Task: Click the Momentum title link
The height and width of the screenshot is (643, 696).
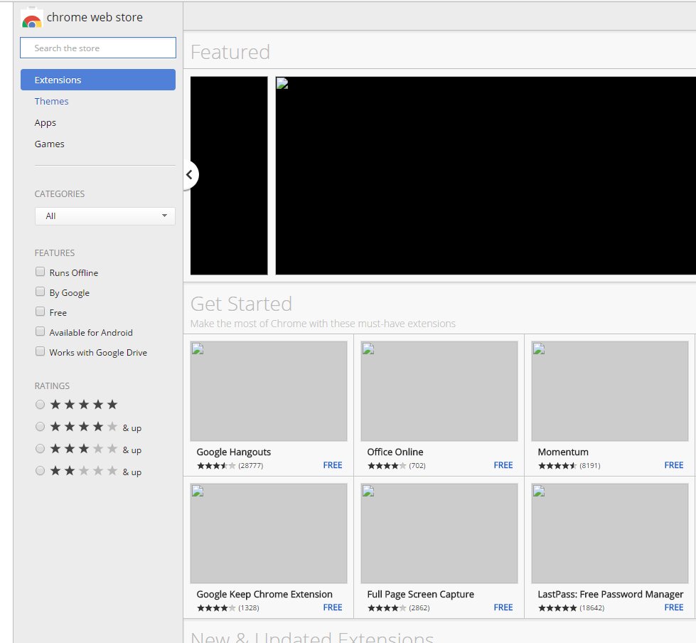Action: click(x=563, y=452)
